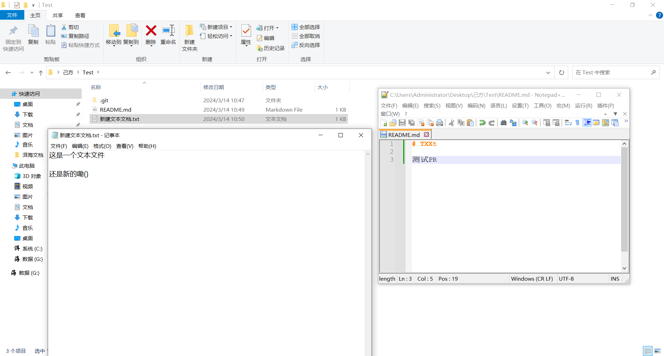Open Notepad++ 搜索(S) menu
Viewport: 664px width, 356px height.
(x=432, y=105)
